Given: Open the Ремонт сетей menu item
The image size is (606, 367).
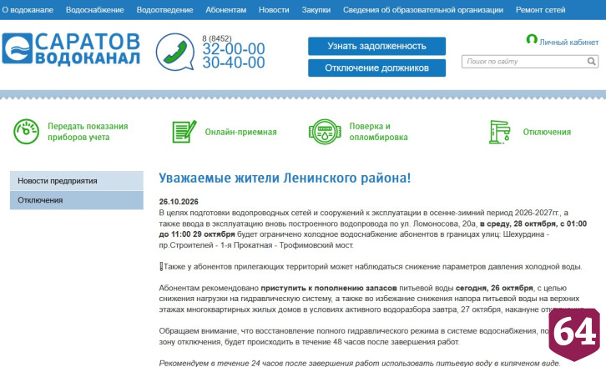Looking at the screenshot, I should pos(540,10).
